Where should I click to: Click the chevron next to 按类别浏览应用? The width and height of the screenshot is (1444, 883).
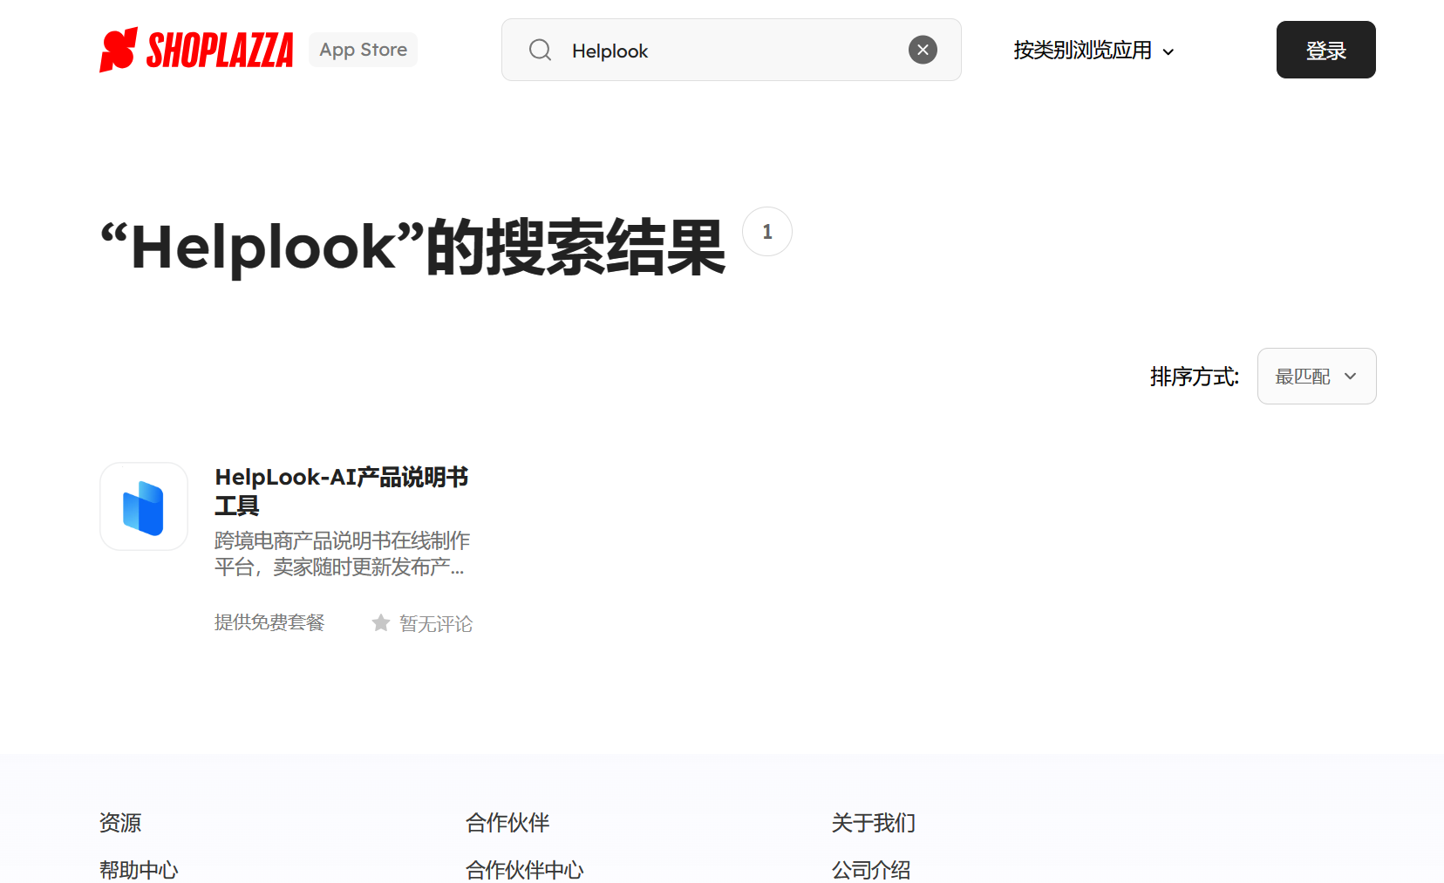click(x=1169, y=51)
